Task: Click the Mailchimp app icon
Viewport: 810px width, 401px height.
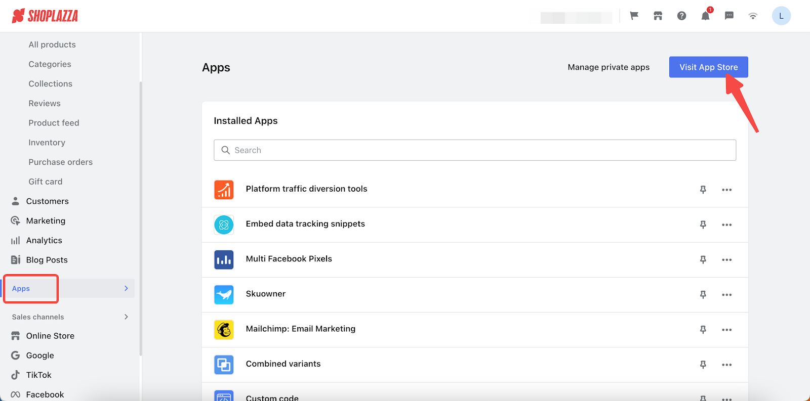Action: (x=224, y=330)
